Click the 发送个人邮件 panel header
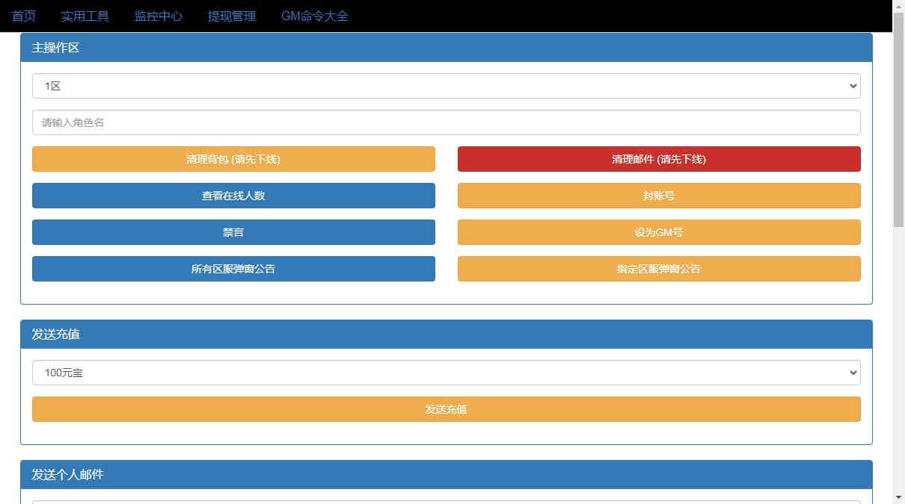Viewport: 905px width, 504px height. tap(446, 474)
